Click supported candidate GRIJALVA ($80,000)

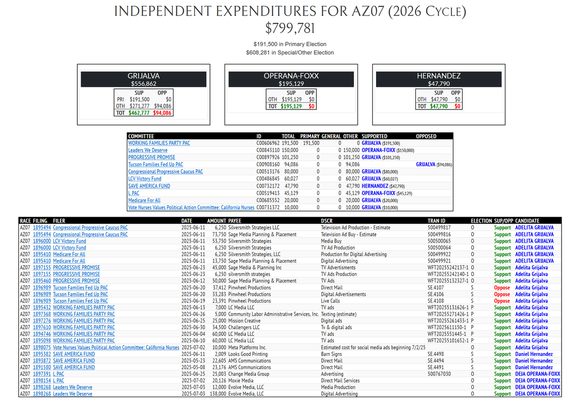pos(380,172)
